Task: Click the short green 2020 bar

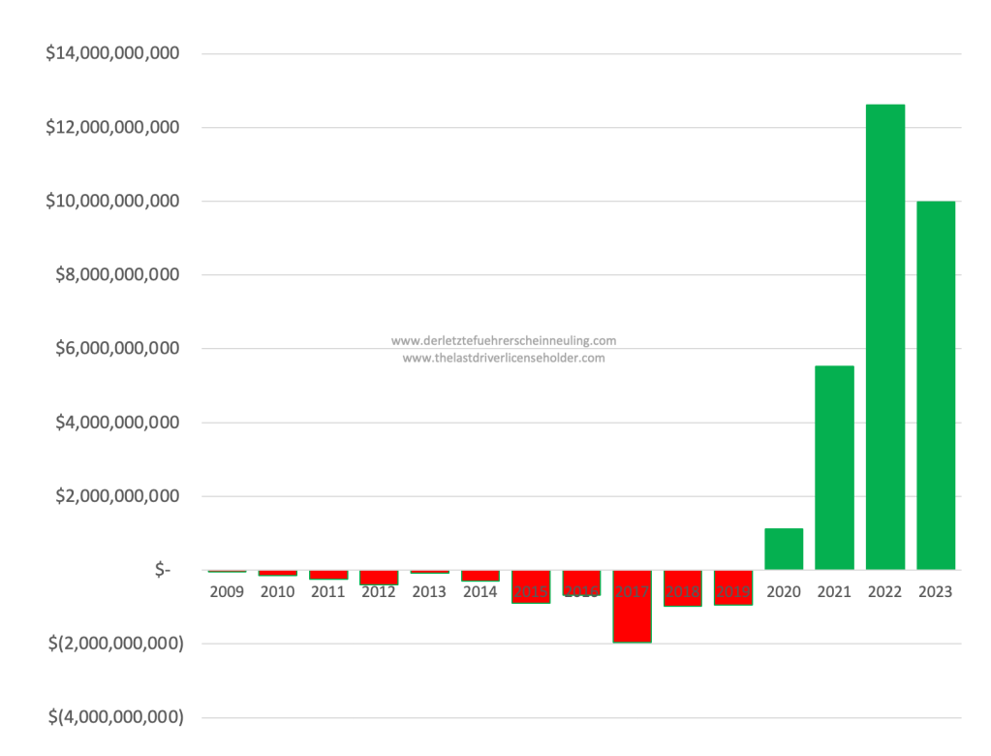Action: 784,550
